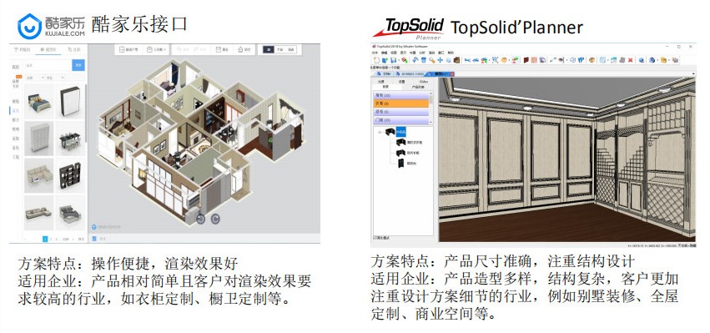The image size is (710, 333).
Task: Click the blue four-arrow move icon in toolbar
Action: 441,60
